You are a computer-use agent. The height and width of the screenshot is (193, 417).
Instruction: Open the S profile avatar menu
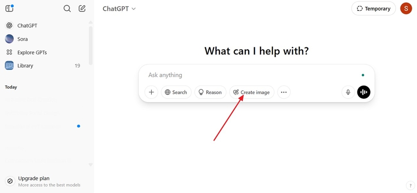pyautogui.click(x=406, y=8)
